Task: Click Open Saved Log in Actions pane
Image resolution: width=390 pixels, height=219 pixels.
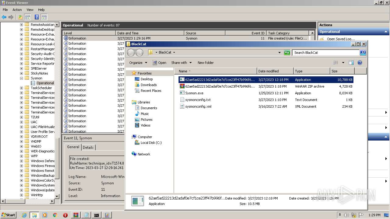Action: (341, 39)
